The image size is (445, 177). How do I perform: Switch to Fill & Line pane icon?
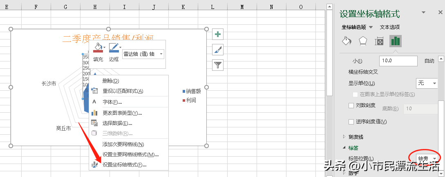point(347,41)
